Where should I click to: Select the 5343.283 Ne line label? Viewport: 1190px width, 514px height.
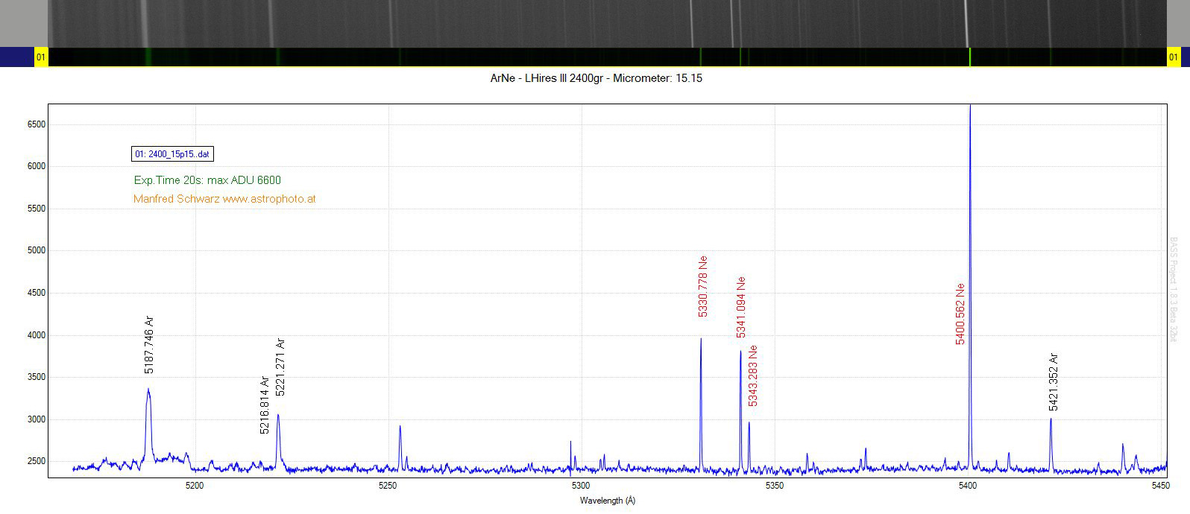(753, 375)
